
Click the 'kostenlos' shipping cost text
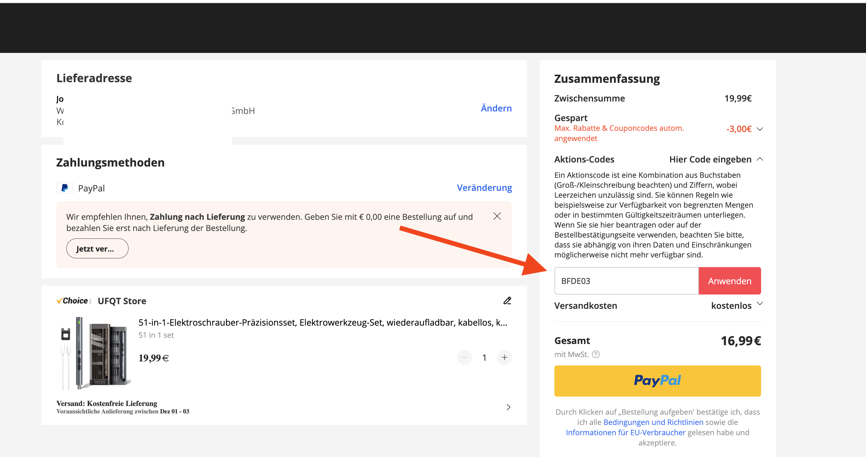tap(731, 306)
